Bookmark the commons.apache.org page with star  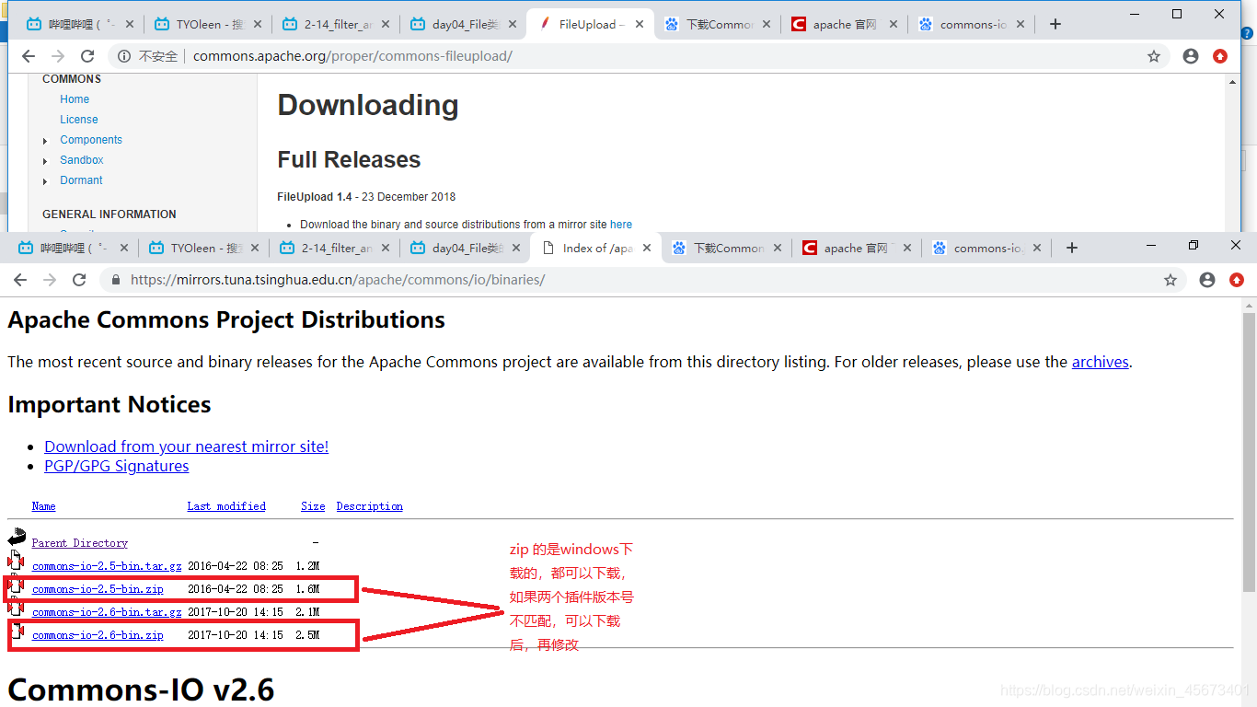pyautogui.click(x=1154, y=56)
